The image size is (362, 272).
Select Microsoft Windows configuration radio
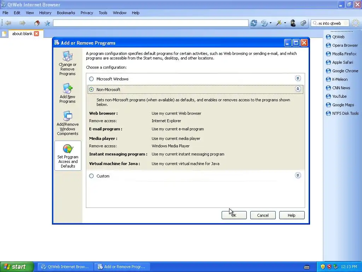click(92, 79)
